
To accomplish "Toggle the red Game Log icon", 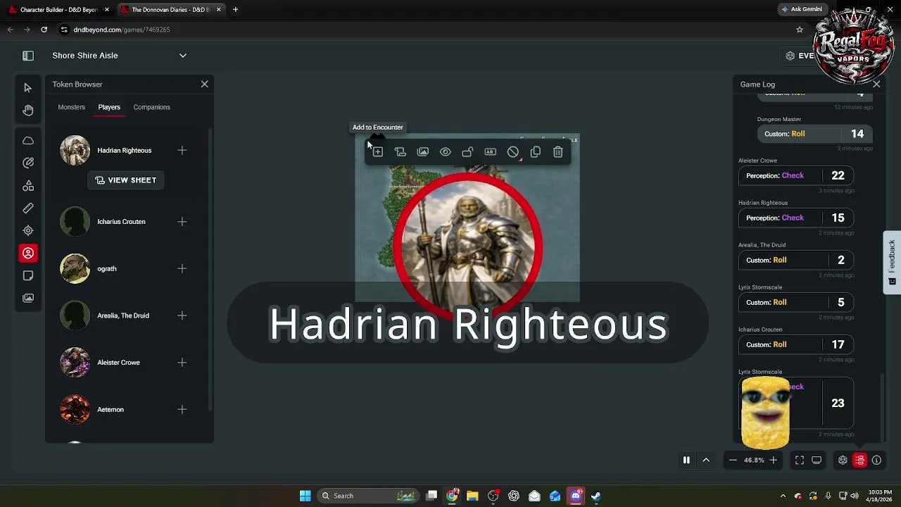I will (x=859, y=461).
